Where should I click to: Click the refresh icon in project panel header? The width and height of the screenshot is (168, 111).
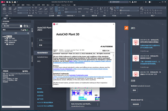click(27, 30)
